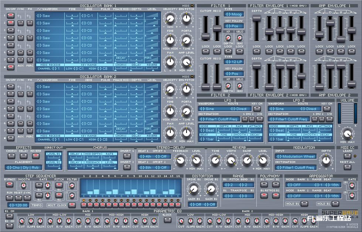Click Oscillator Bank 1 MIDI indicator
Screen dimensions: 362x232
point(191,6)
